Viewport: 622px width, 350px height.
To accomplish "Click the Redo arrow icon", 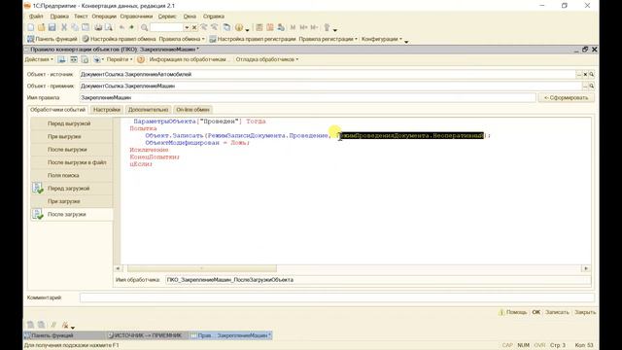I will [132, 27].
